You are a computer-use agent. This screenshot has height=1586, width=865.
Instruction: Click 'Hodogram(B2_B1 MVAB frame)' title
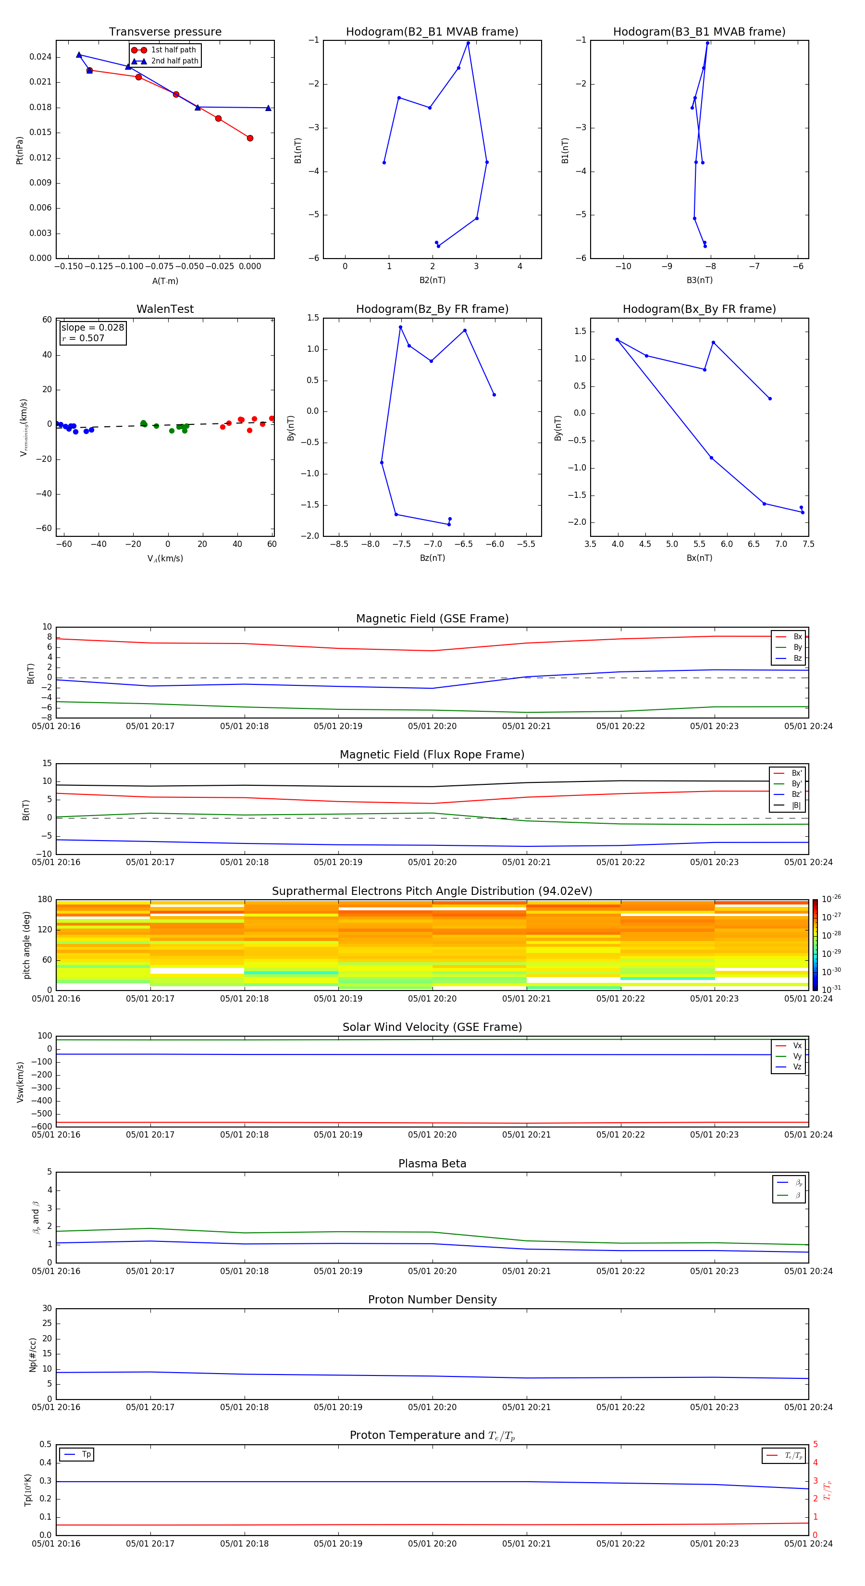coord(432,31)
